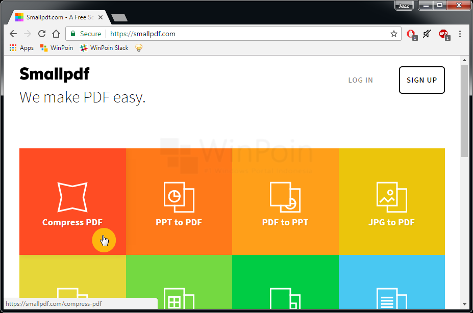View site info via green padlock
The width and height of the screenshot is (473, 313).
72,34
